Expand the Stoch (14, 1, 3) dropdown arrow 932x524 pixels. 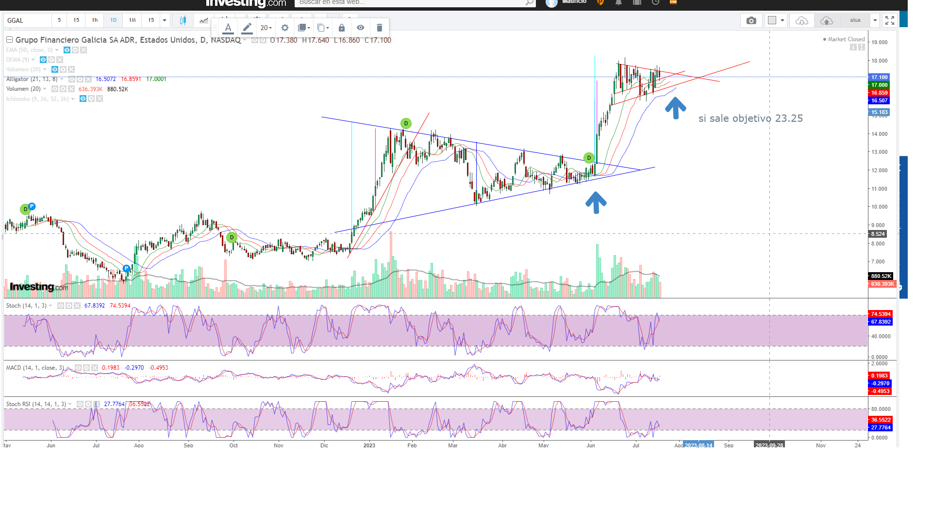pos(50,306)
